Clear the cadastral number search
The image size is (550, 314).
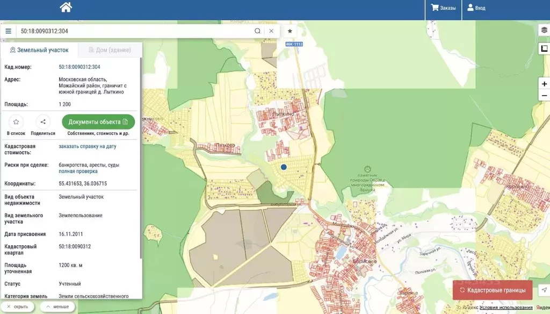tap(271, 31)
